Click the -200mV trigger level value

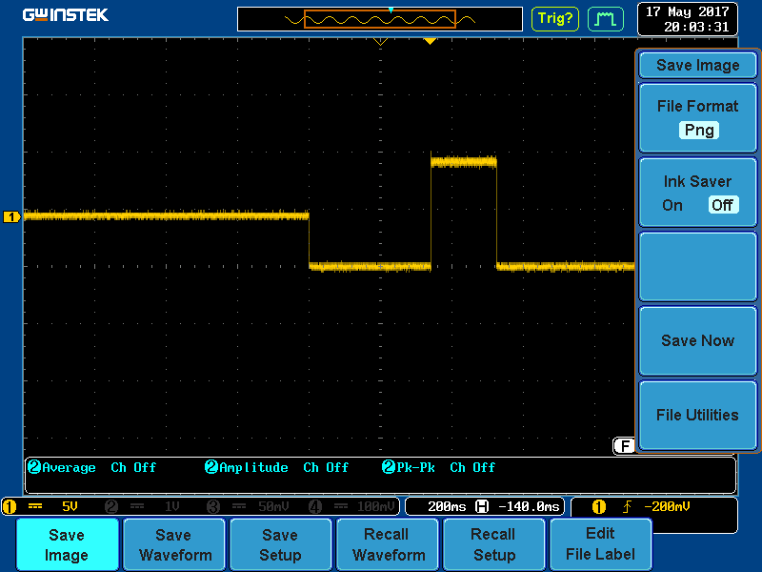pyautogui.click(x=667, y=507)
